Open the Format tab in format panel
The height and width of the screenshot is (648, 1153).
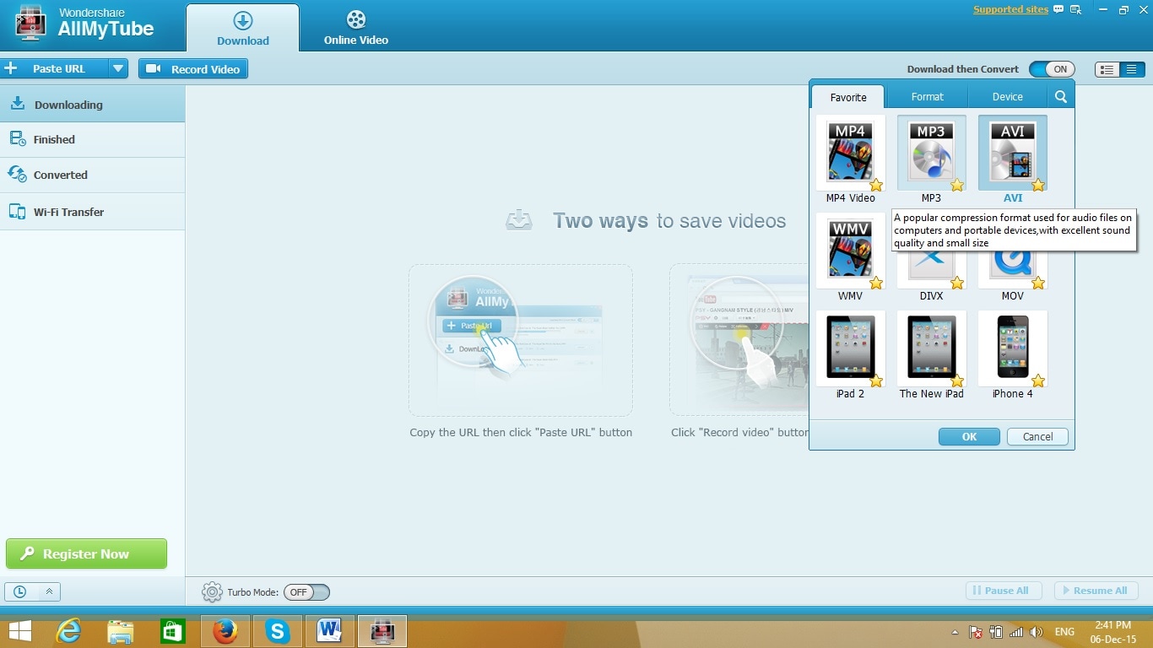pos(928,97)
